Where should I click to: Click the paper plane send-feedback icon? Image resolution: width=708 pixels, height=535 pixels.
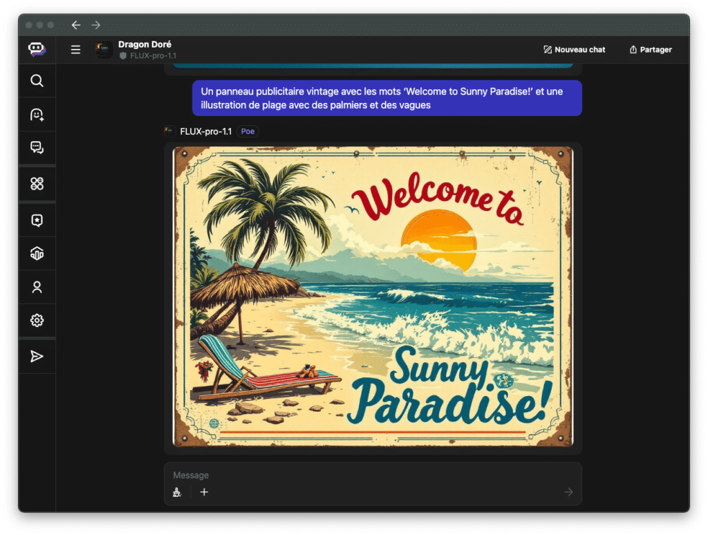[x=37, y=357]
